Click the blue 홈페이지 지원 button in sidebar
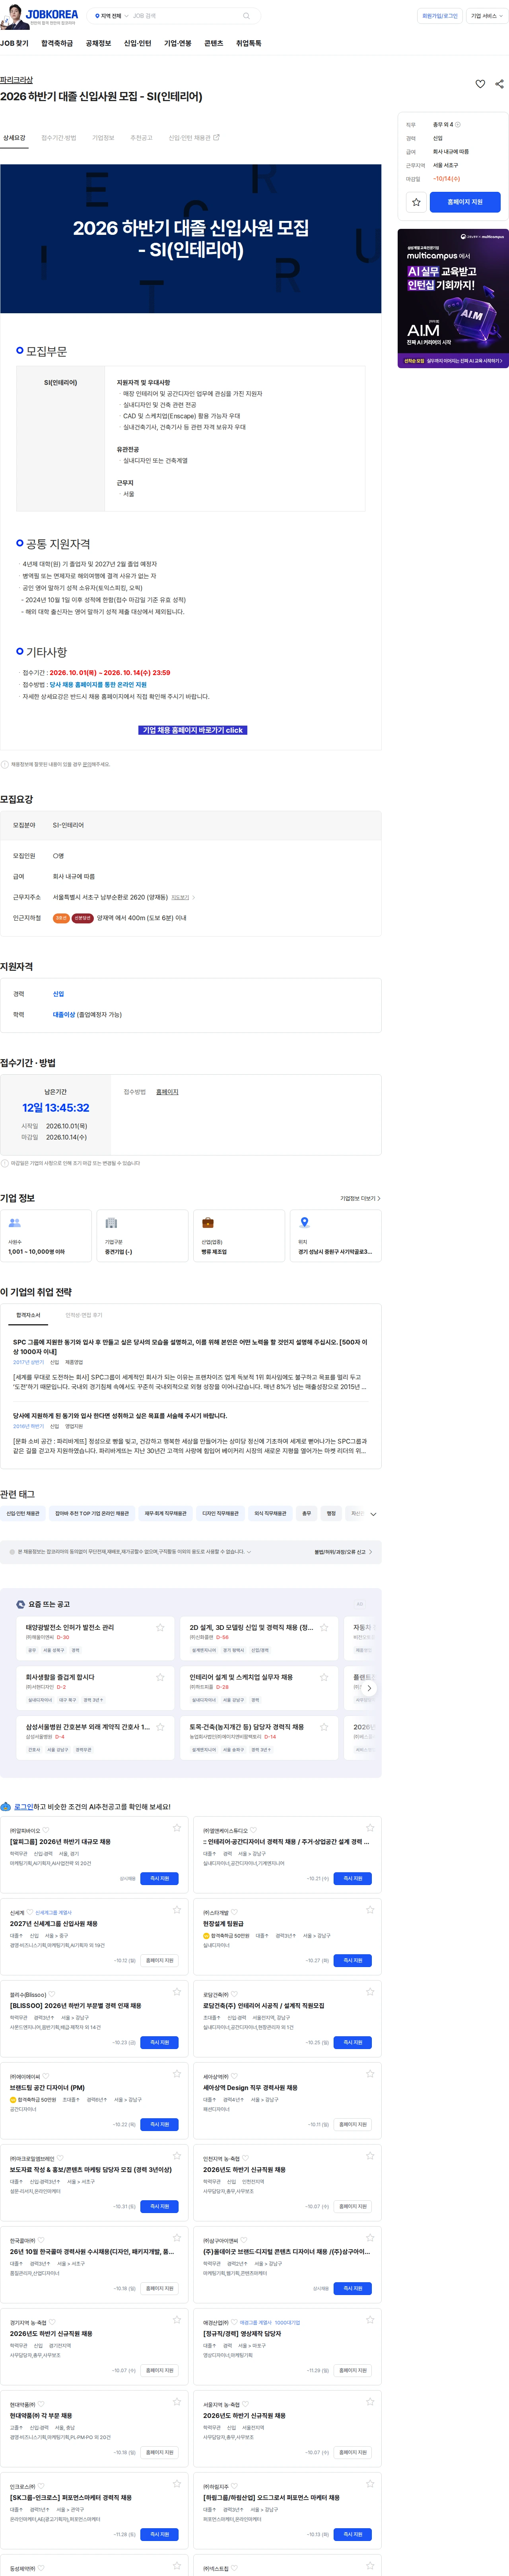The height and width of the screenshot is (2576, 509). [x=465, y=202]
